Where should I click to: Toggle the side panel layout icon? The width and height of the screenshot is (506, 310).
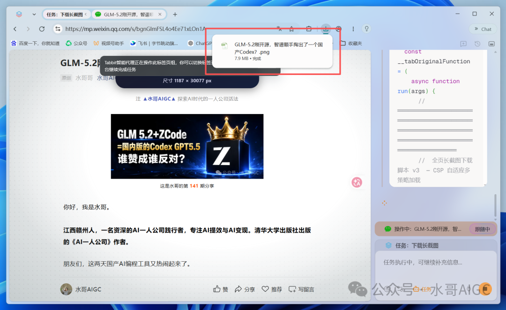click(491, 44)
